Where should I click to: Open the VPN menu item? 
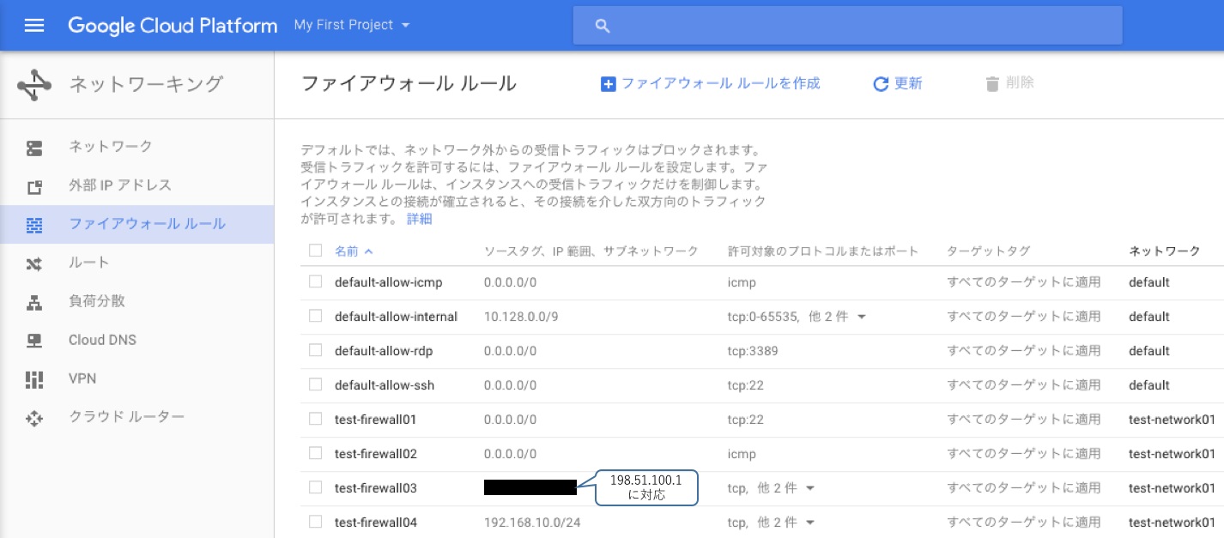pyautogui.click(x=82, y=378)
